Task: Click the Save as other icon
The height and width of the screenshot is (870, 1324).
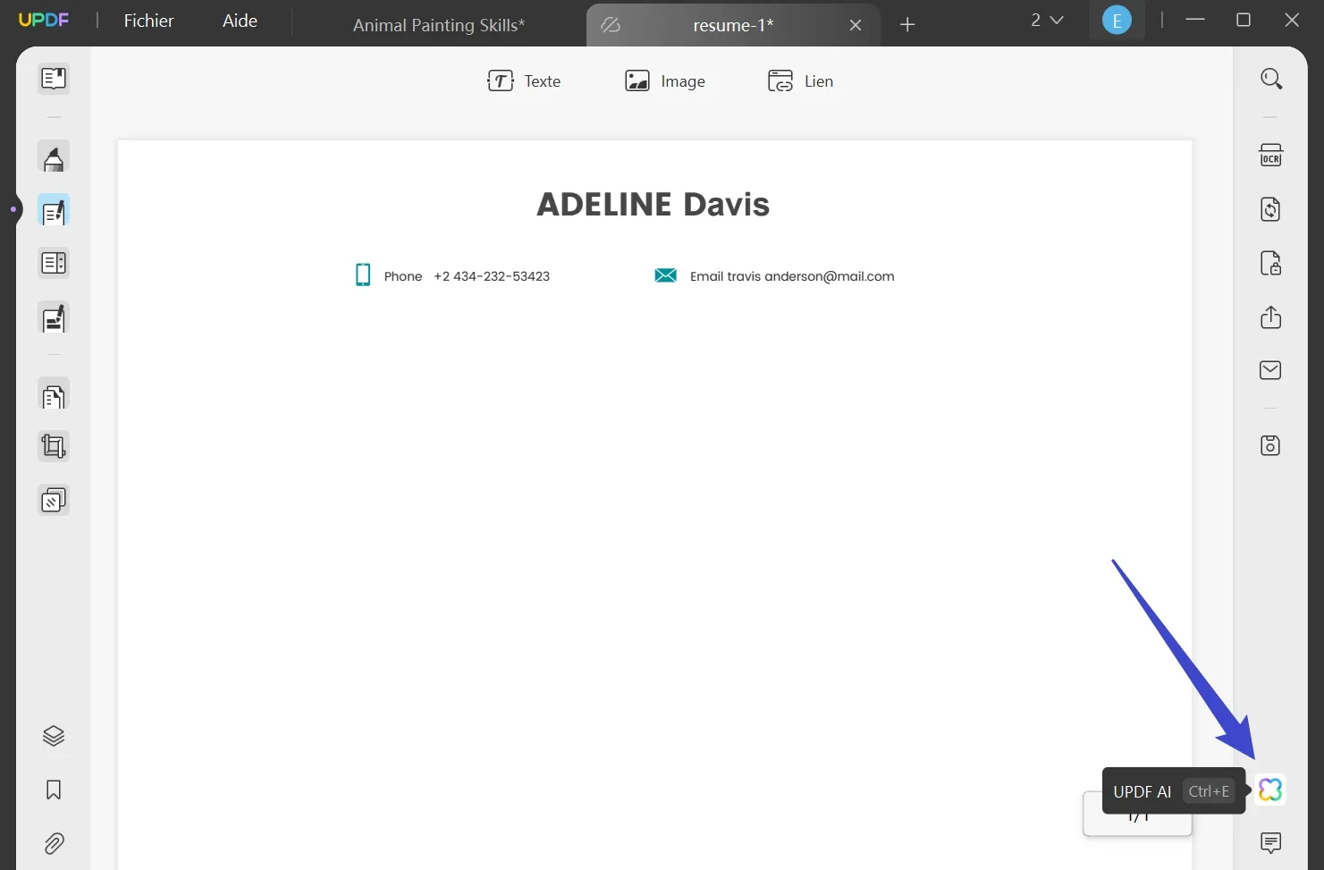Action: pos(1270,445)
